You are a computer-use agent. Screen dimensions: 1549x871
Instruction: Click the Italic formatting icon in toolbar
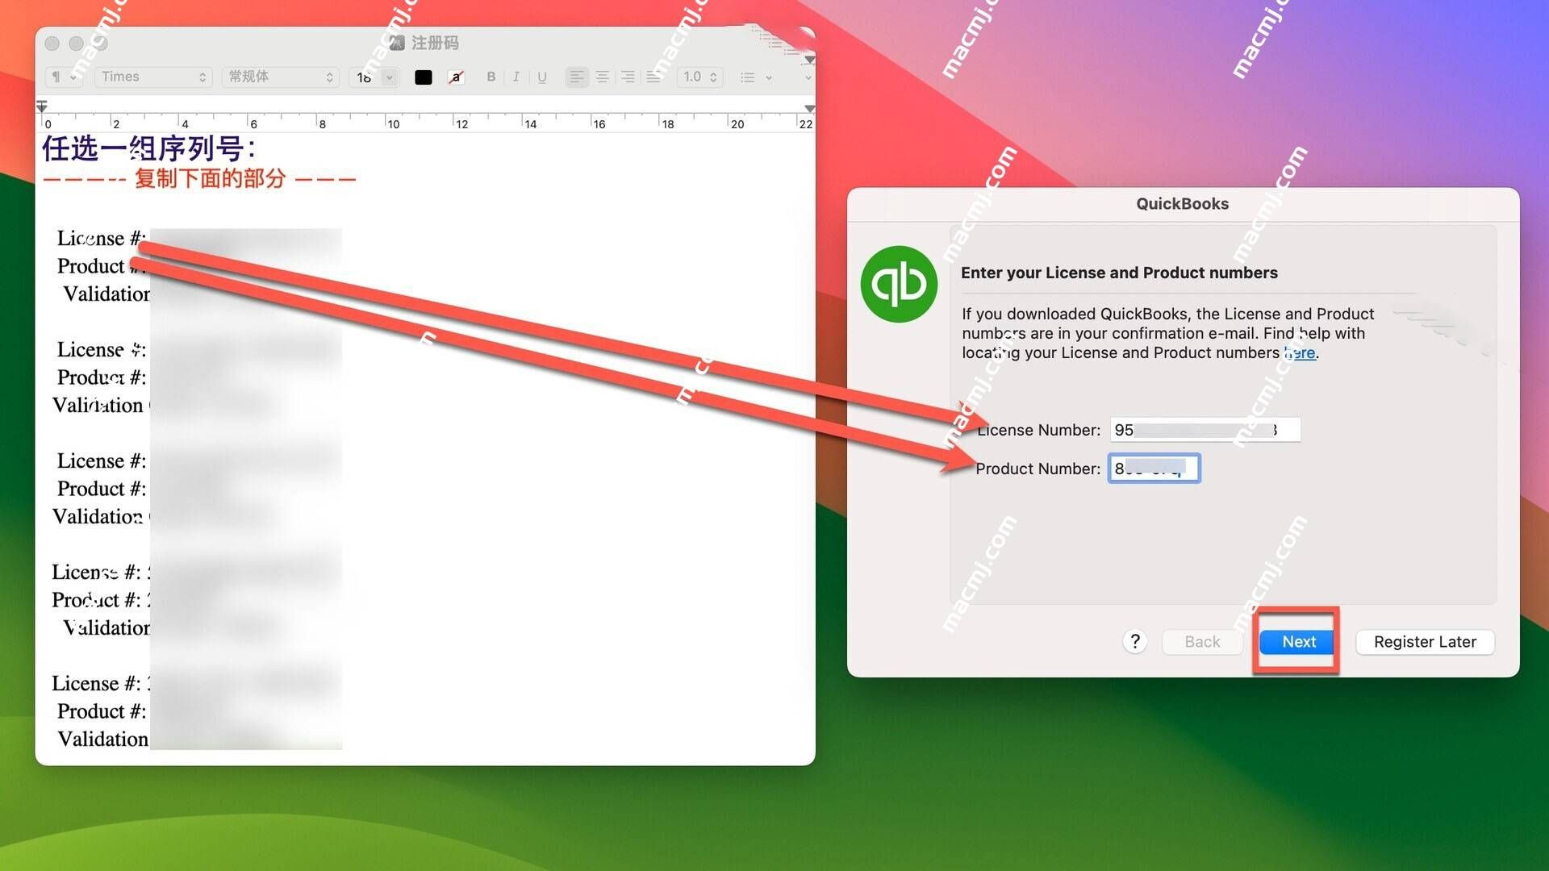[516, 76]
